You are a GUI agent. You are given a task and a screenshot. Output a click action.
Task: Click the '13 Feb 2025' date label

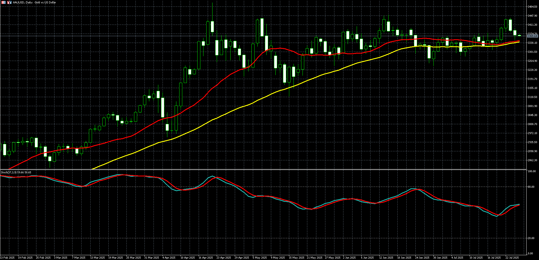coord(8,258)
